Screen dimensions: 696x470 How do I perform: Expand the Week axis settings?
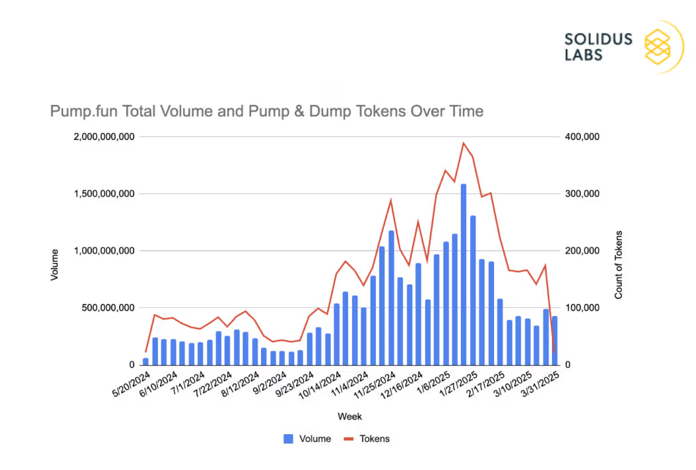(350, 416)
